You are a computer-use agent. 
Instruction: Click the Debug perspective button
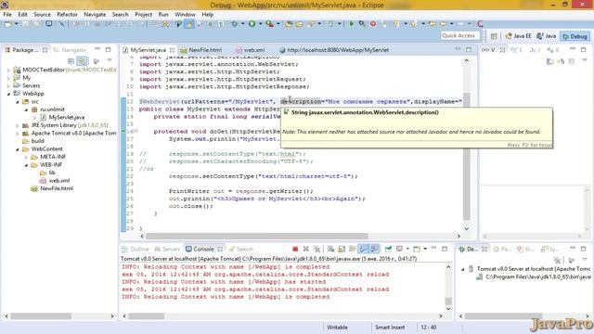(x=575, y=36)
